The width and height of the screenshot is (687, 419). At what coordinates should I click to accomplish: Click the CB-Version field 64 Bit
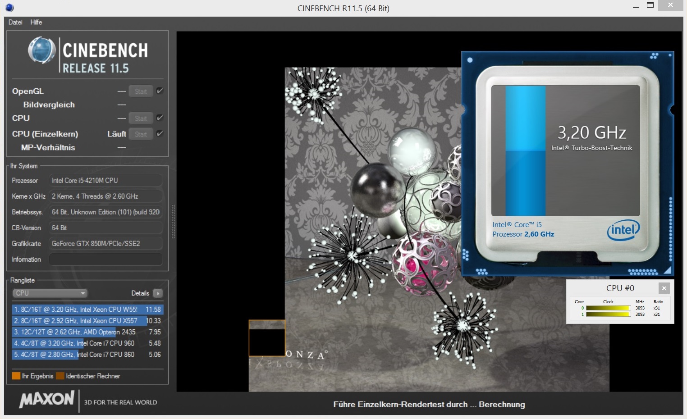(x=105, y=228)
